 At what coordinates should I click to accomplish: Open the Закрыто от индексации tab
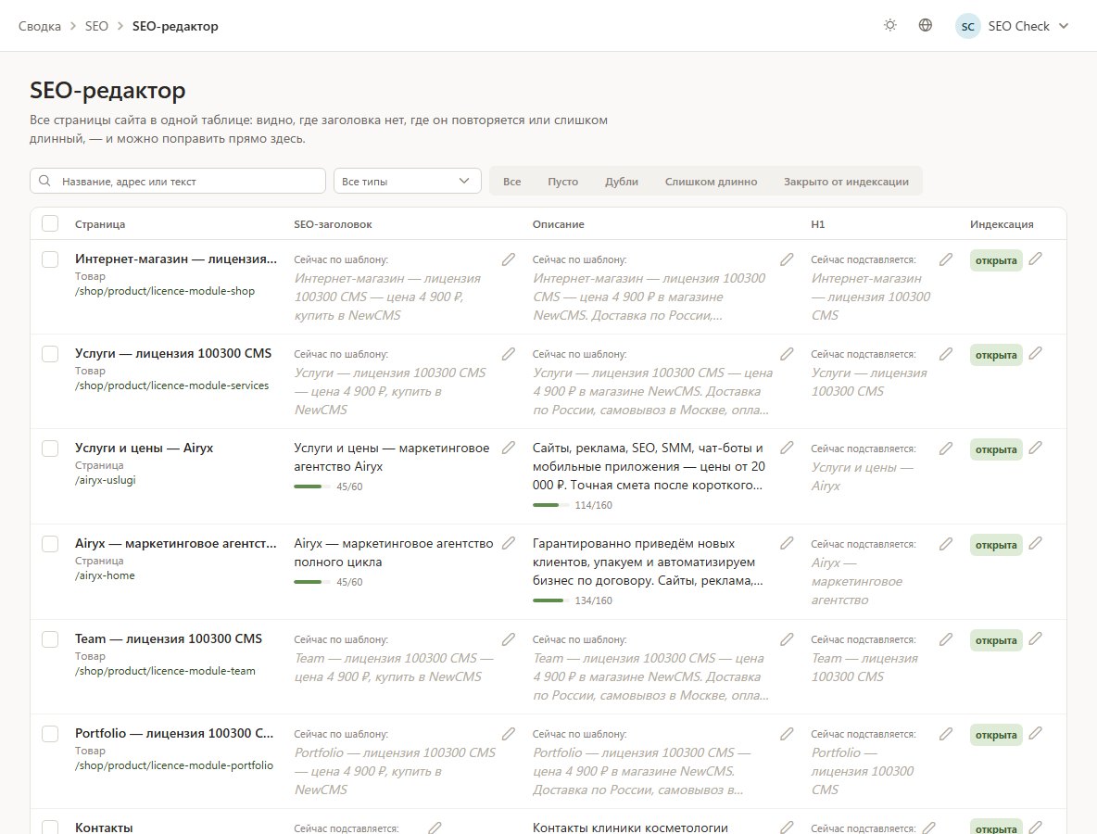[846, 182]
